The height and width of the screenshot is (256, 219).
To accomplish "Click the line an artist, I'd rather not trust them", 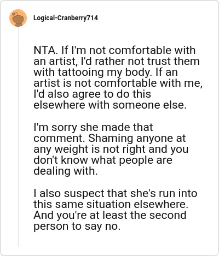I will [117, 61].
